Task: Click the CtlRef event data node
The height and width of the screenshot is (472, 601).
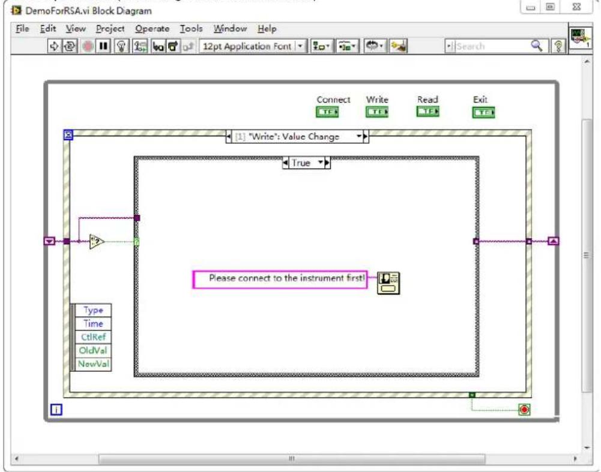Action: 93,337
